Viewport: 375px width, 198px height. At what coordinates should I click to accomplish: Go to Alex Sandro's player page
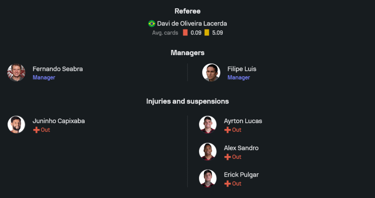241,148
